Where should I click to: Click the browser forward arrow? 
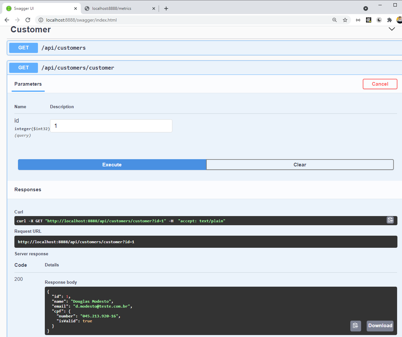click(x=17, y=20)
